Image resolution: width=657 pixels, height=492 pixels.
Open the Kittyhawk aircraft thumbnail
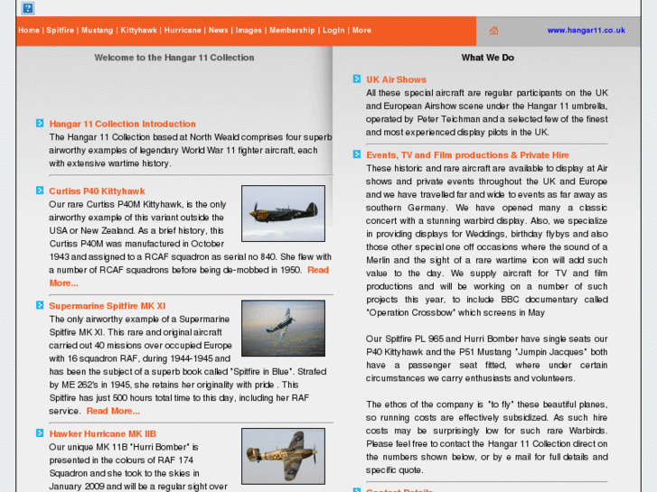coord(283,214)
